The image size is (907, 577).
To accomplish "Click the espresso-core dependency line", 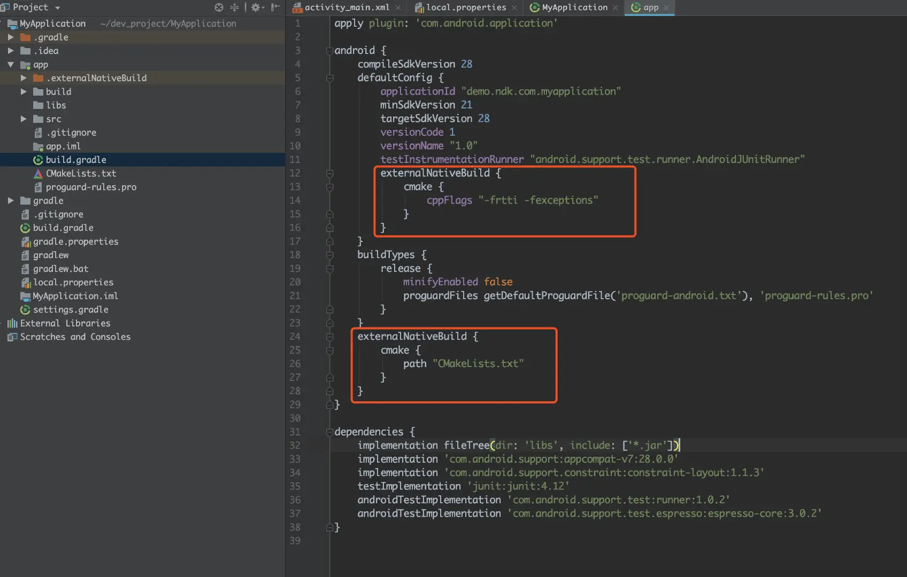I will point(589,514).
